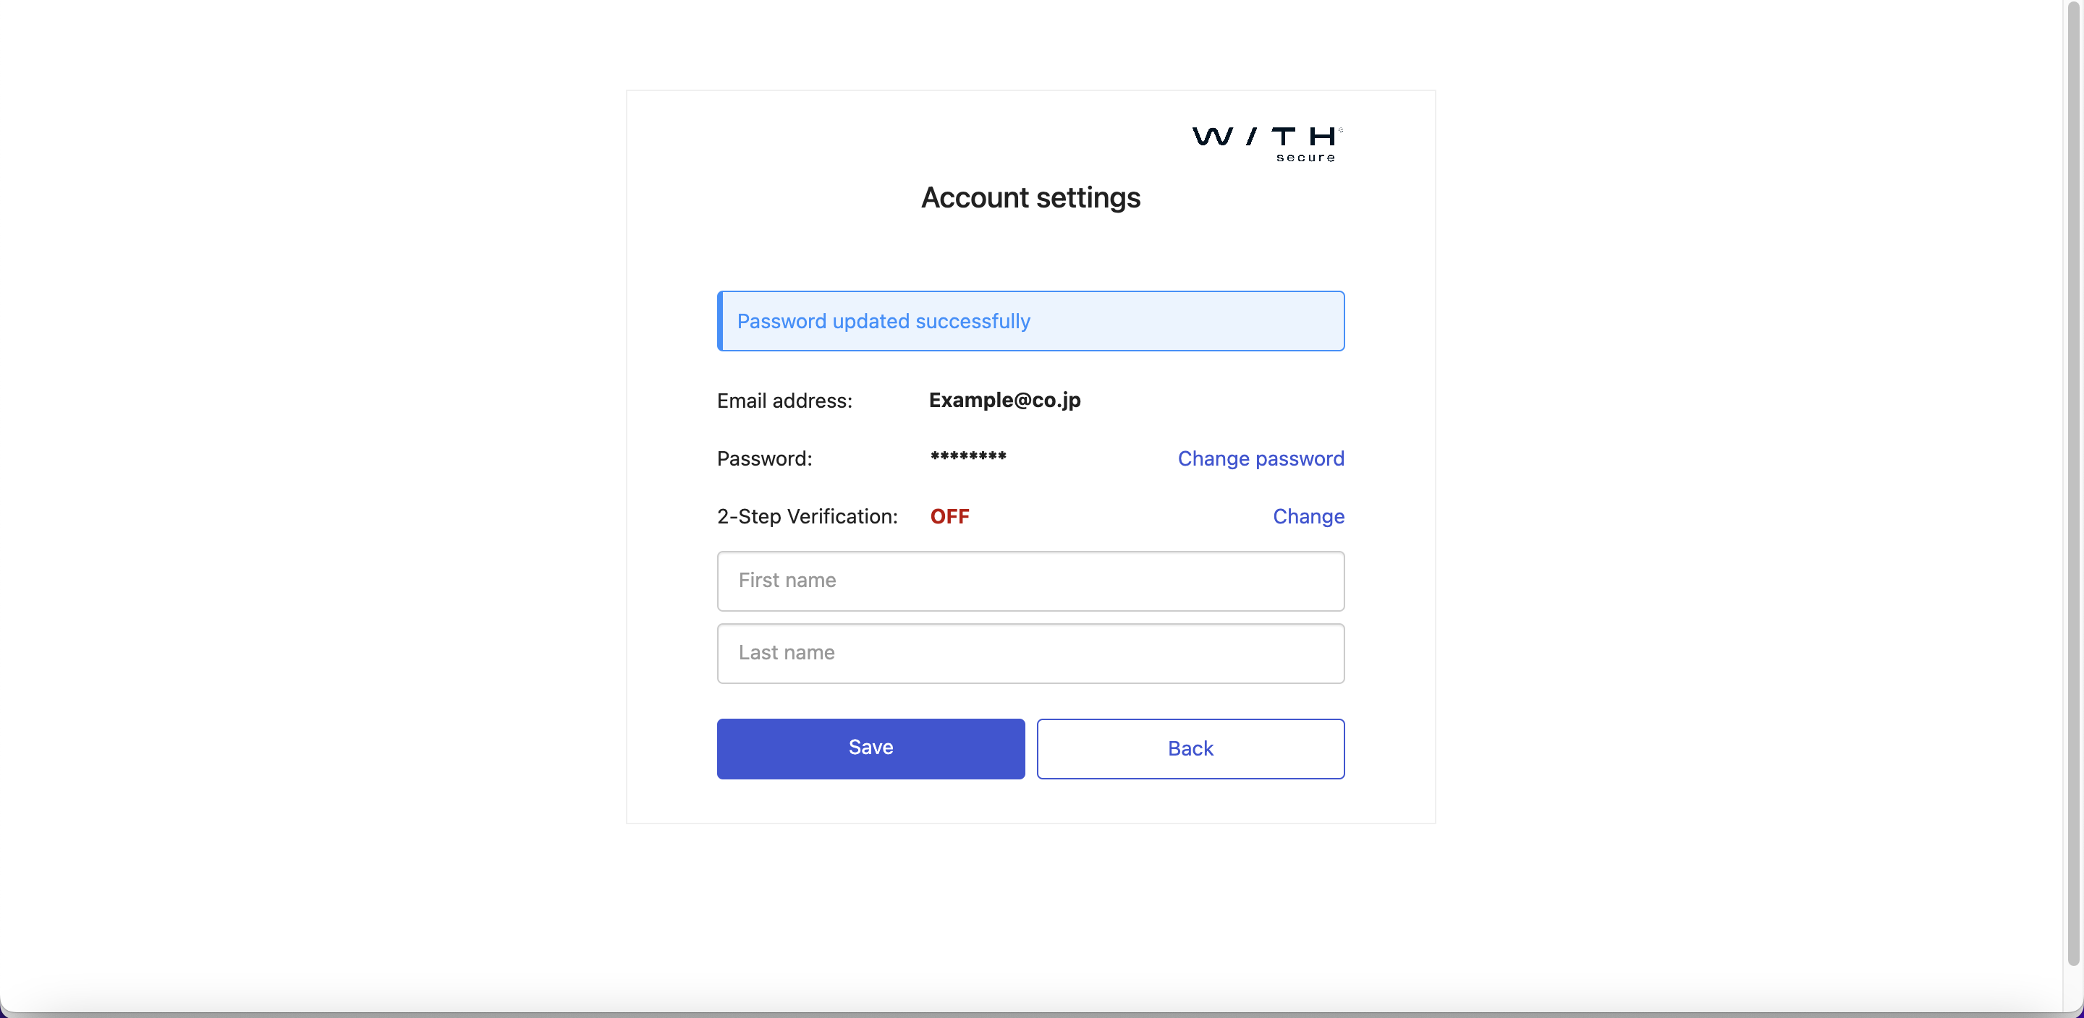Change the 2-Step Verification setting

(1308, 516)
